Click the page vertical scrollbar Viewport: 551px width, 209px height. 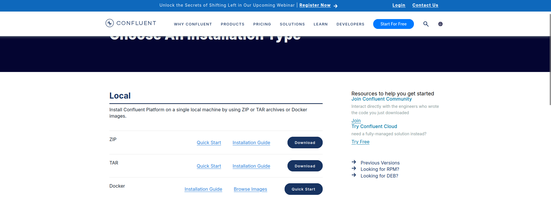pyautogui.click(x=550, y=59)
